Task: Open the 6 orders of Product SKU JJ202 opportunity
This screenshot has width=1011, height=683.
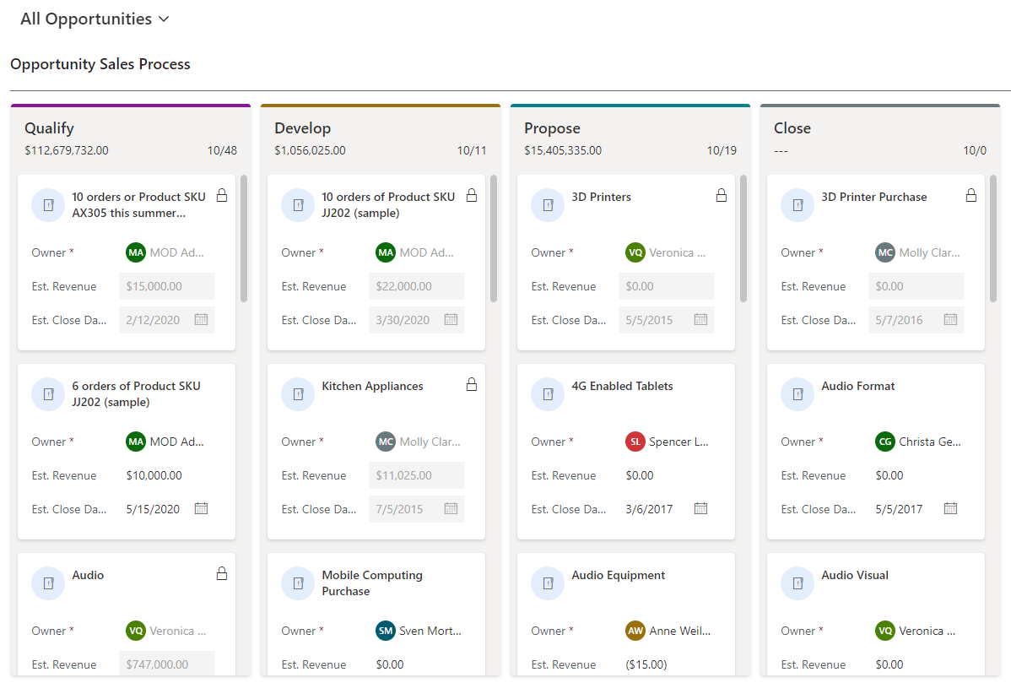Action: (136, 394)
